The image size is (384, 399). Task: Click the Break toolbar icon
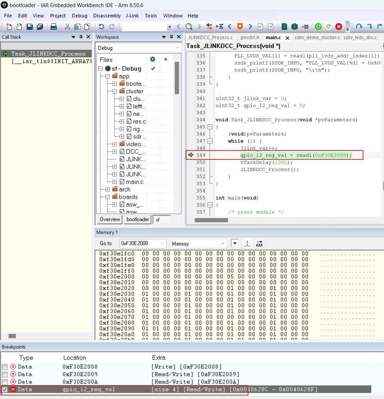[x=329, y=26]
